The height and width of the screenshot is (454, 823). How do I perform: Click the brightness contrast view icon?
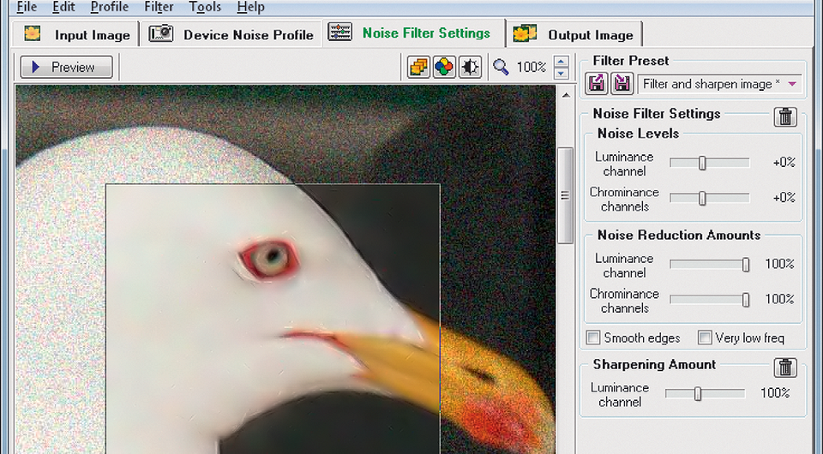470,67
